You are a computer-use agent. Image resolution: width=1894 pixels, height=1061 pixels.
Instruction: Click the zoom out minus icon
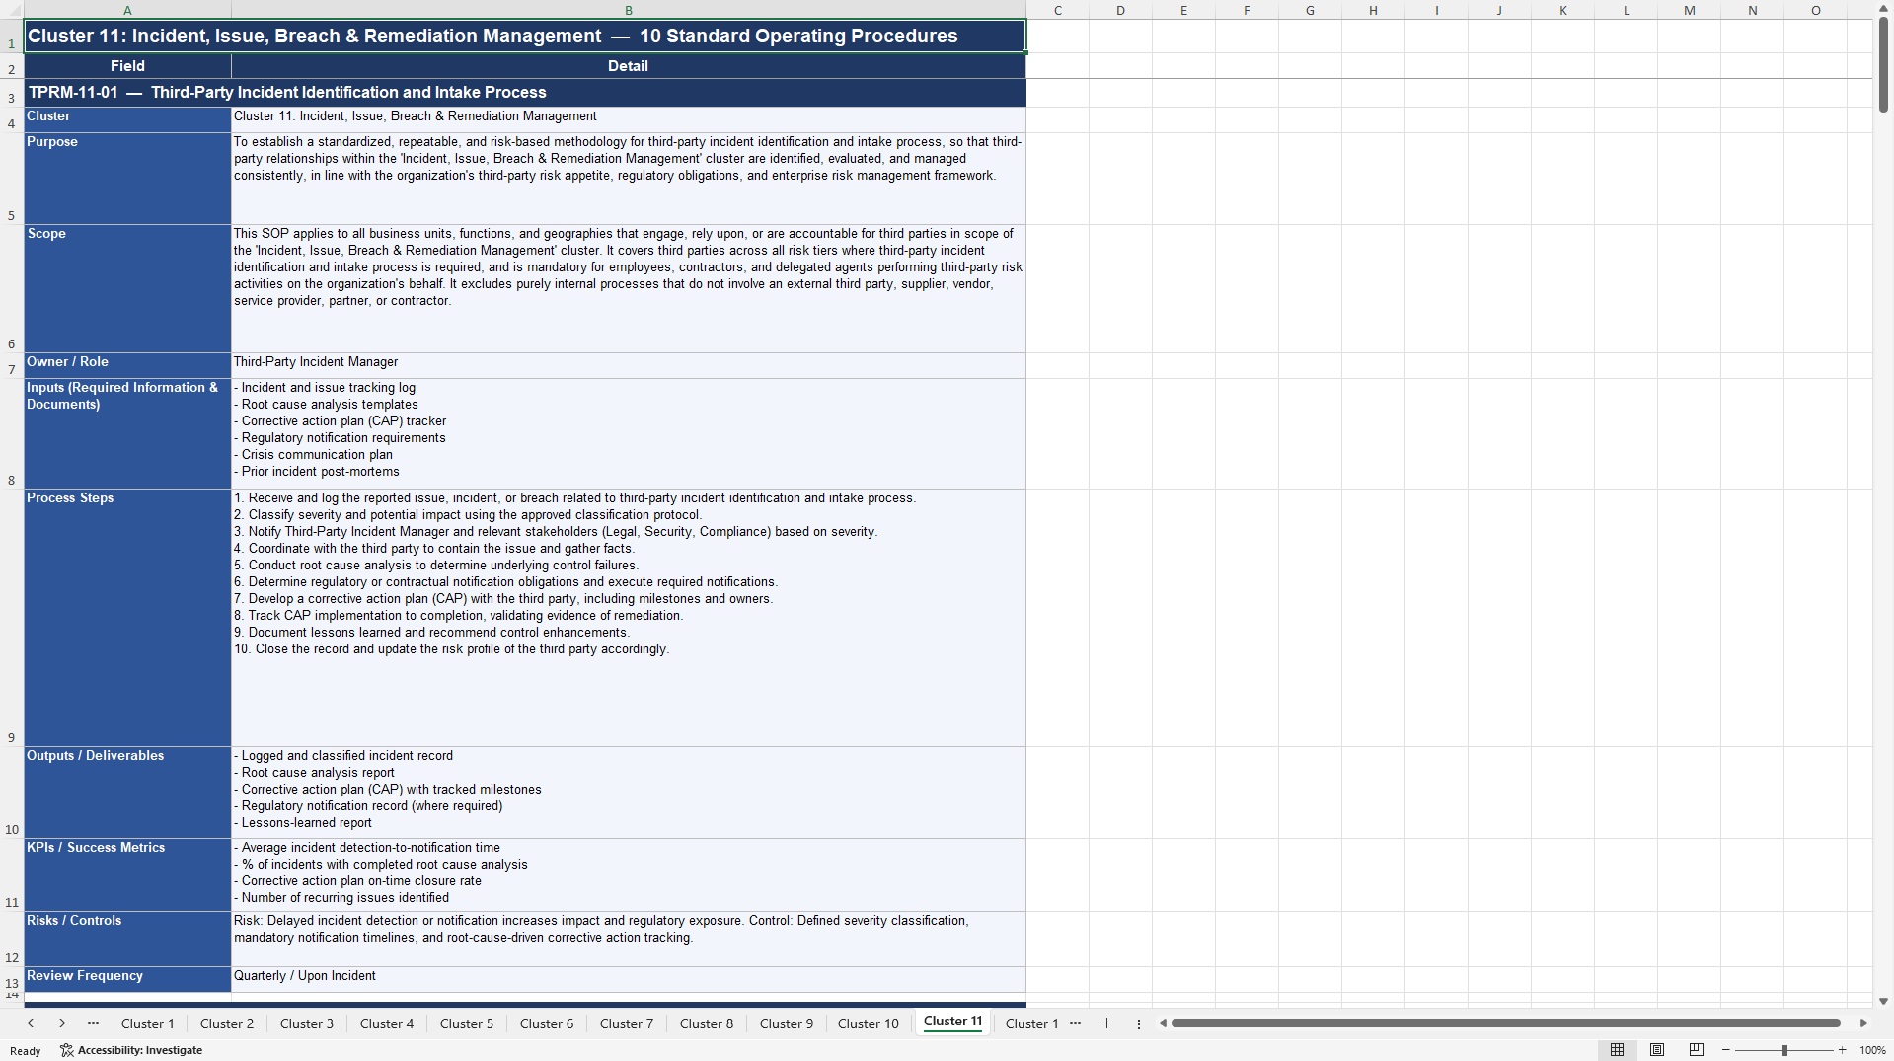point(1726,1050)
